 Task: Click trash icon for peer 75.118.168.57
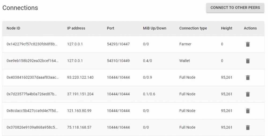coord(248,127)
